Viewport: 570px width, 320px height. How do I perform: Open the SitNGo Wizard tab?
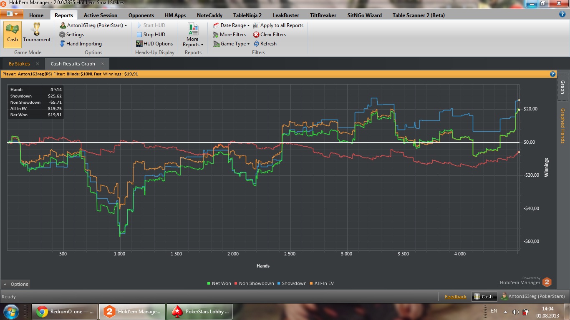click(x=364, y=15)
